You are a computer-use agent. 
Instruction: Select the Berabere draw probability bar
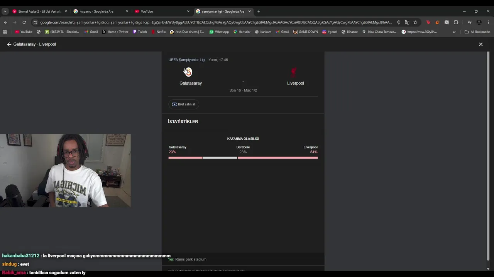point(220,158)
